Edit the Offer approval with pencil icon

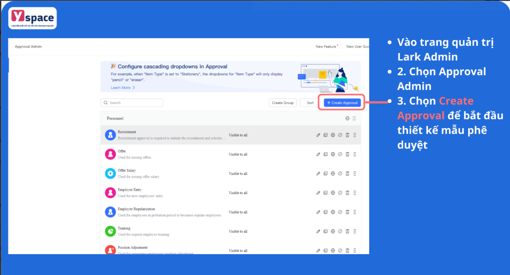click(318, 154)
